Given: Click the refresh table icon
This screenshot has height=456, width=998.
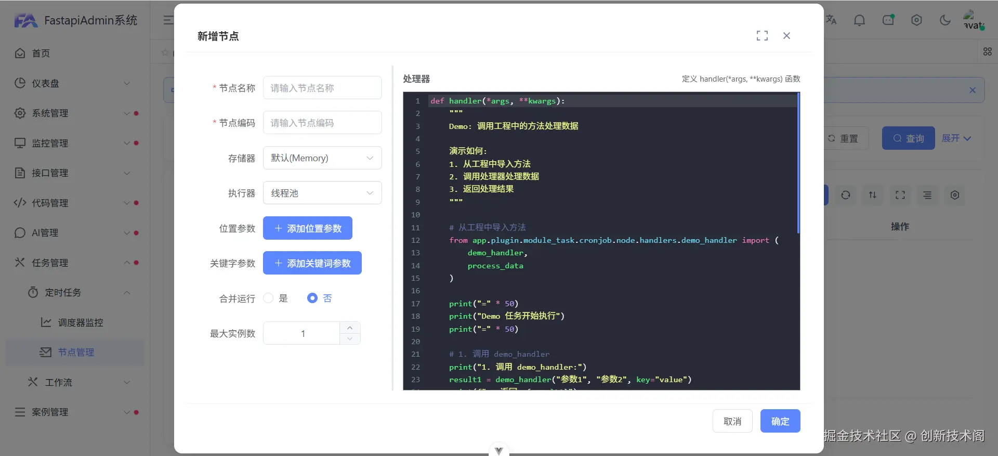Looking at the screenshot, I should click(846, 195).
